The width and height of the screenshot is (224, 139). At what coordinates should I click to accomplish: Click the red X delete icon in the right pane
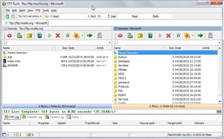168,35
